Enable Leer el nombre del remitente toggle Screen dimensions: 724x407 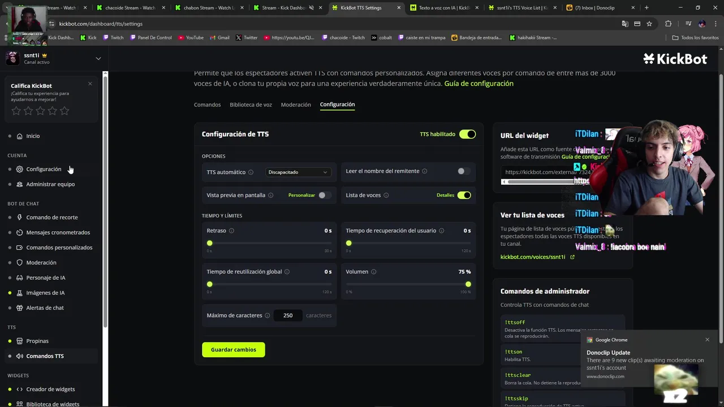pyautogui.click(x=464, y=171)
